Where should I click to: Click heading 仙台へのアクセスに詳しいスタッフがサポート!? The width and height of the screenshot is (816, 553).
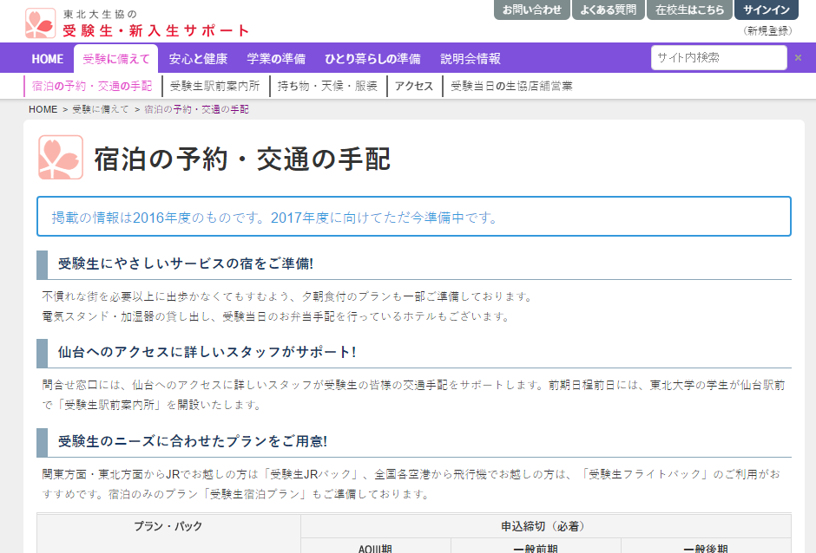[207, 353]
